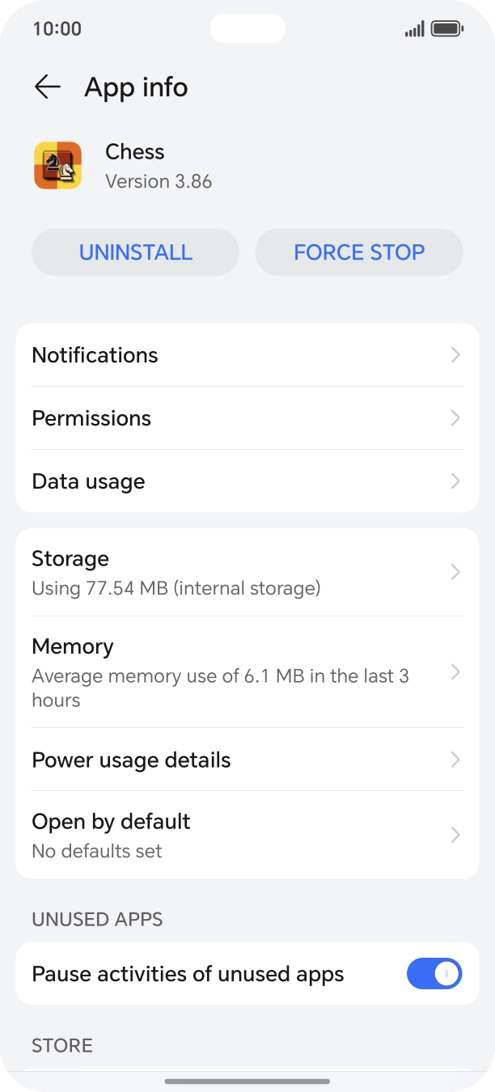Tap the chevron beside Memory
This screenshot has width=495, height=1092.
click(x=455, y=672)
